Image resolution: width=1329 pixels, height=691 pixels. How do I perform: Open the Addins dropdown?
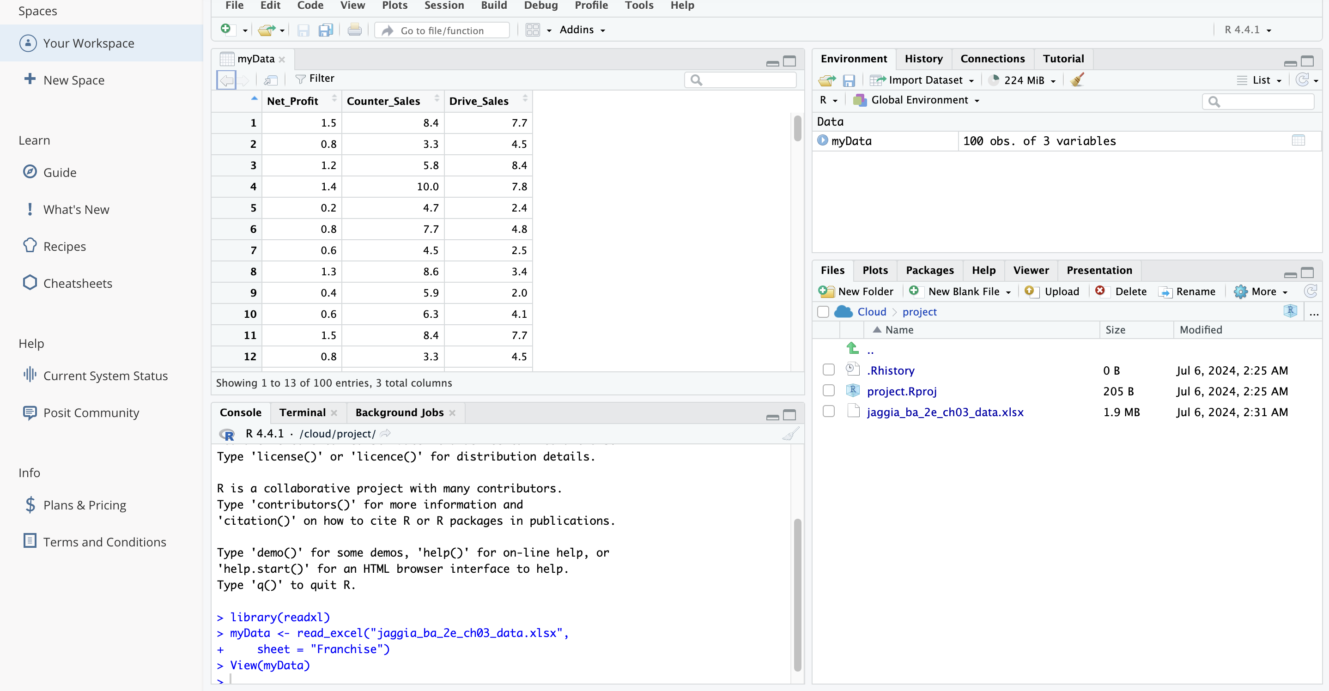[583, 30]
